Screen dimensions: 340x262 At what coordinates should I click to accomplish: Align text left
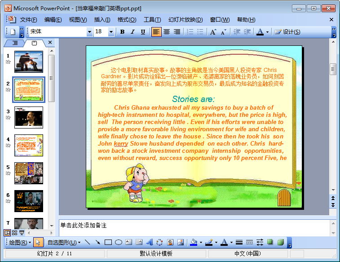156,32
